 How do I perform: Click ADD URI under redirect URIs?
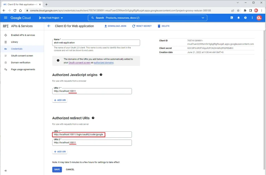60,152
